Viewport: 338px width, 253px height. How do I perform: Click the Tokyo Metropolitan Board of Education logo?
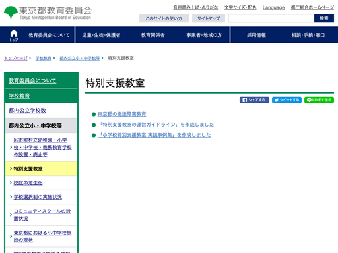(x=48, y=13)
